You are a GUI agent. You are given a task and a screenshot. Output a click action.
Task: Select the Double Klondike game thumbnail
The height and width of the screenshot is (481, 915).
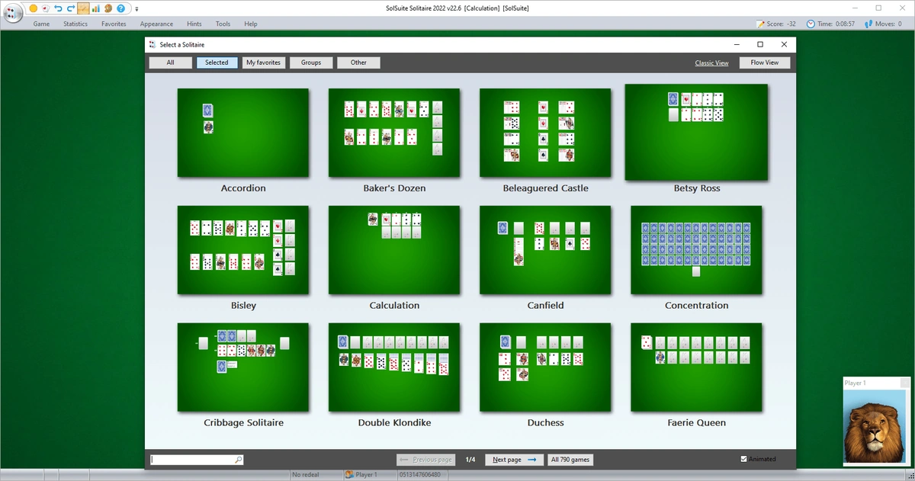[394, 367]
